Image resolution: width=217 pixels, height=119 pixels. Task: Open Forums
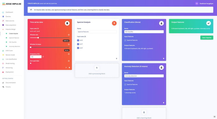point(8,87)
